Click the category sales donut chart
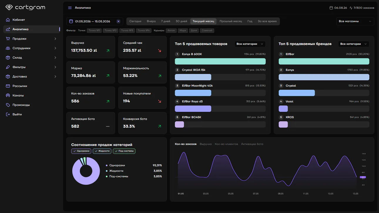Image resolution: width=379 pixels, height=213 pixels. [x=86, y=171]
